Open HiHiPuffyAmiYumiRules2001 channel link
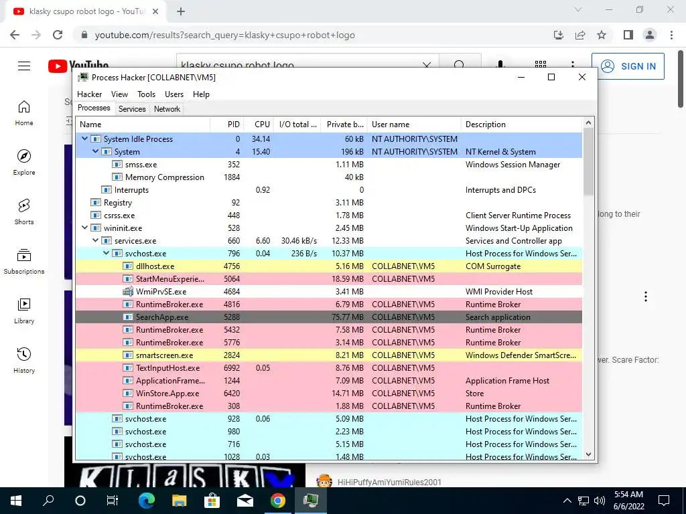 [389, 482]
